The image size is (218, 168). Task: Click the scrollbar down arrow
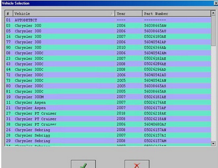pos(213,143)
